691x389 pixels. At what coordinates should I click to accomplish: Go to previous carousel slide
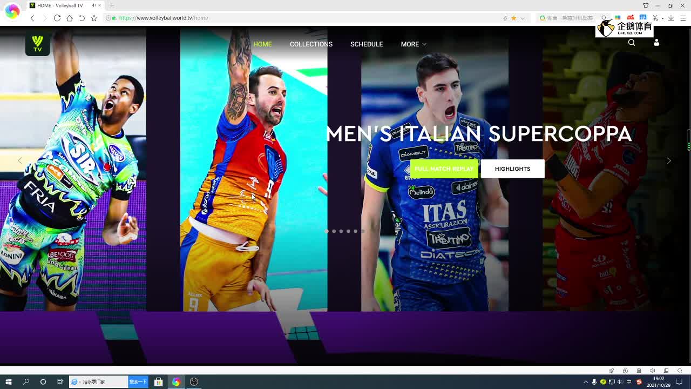[20, 160]
